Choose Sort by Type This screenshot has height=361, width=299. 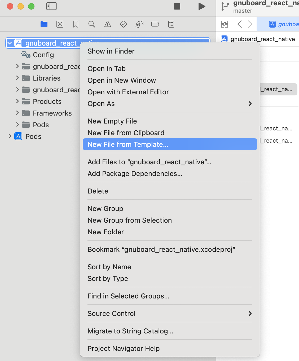(170, 279)
